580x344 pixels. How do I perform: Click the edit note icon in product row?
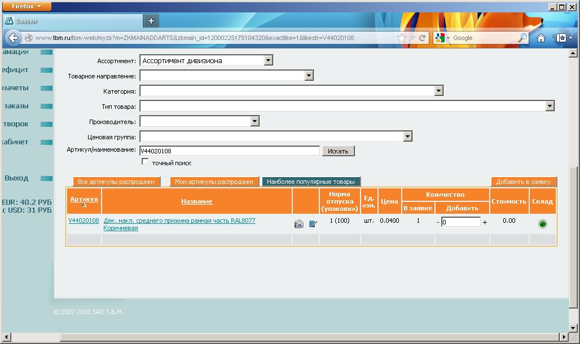313,224
